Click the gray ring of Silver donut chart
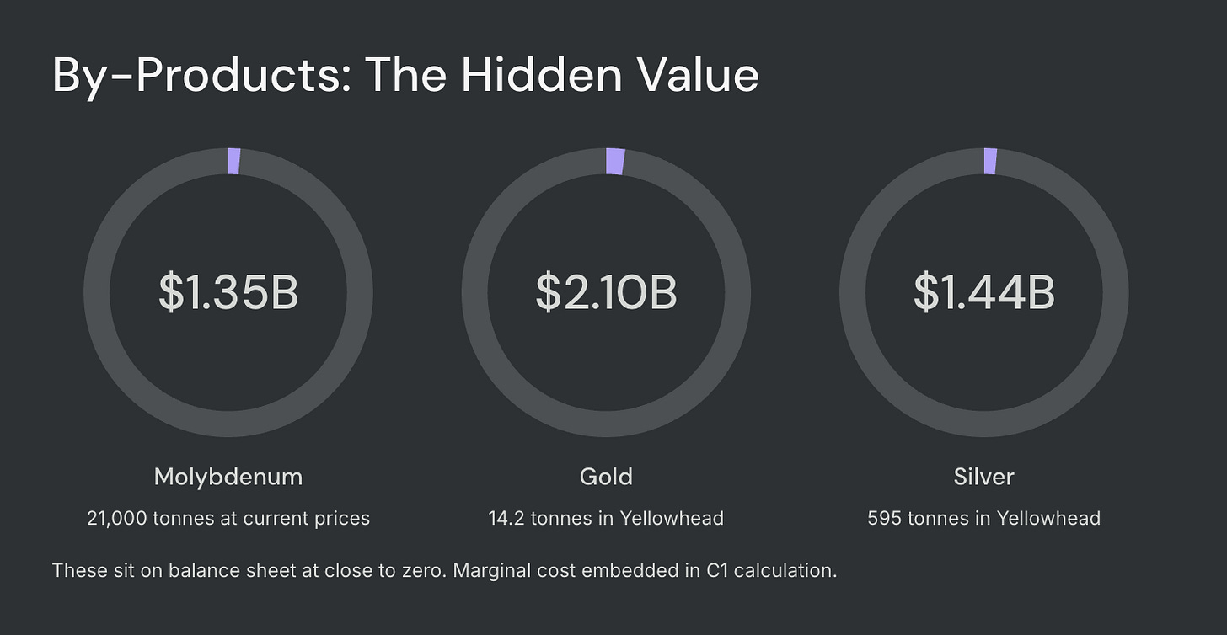 point(853,292)
